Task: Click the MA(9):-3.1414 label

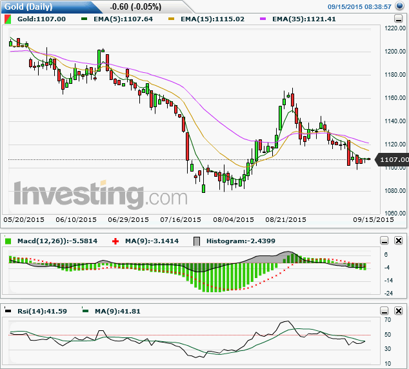Action: (152, 241)
